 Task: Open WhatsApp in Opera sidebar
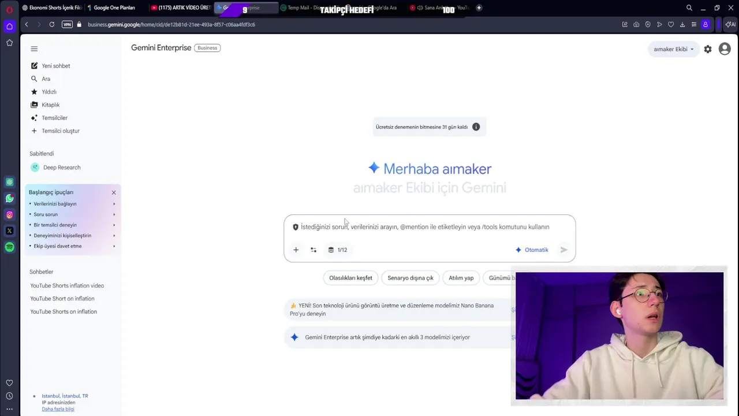[9, 198]
